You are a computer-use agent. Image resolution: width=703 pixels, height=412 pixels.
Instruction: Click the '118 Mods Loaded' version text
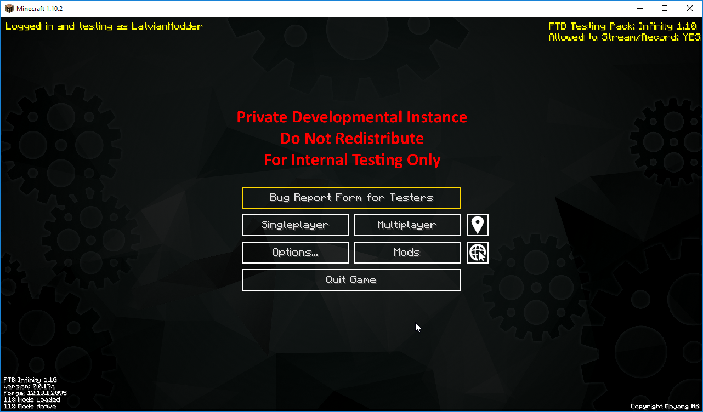[x=32, y=399]
